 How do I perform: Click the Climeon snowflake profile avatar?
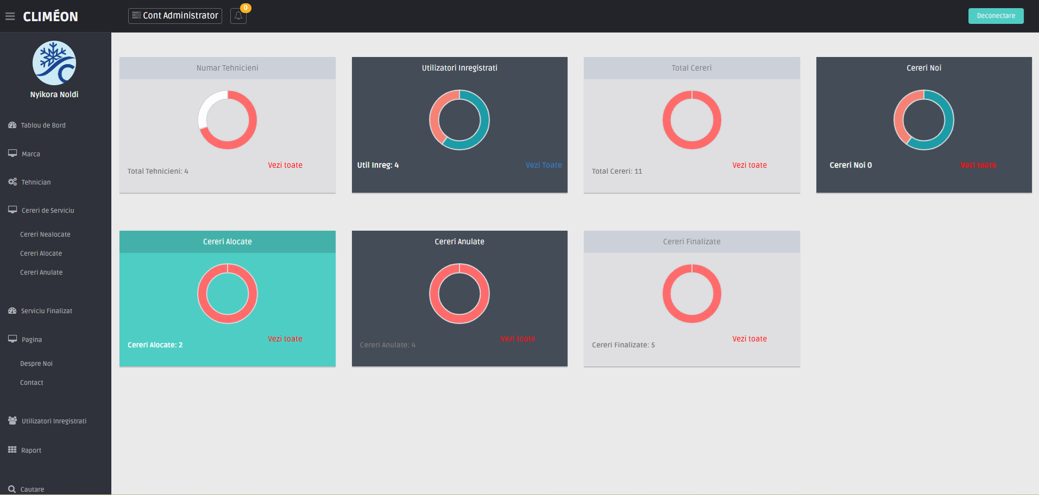point(54,63)
